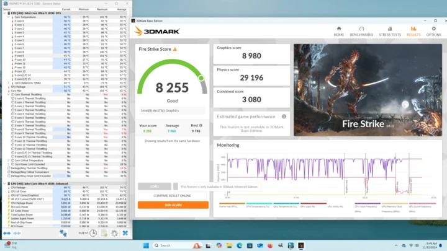The height and width of the screenshot is (251, 447).
Task: Click HWiNFO network remote monitoring icon
Action: pos(63,233)
